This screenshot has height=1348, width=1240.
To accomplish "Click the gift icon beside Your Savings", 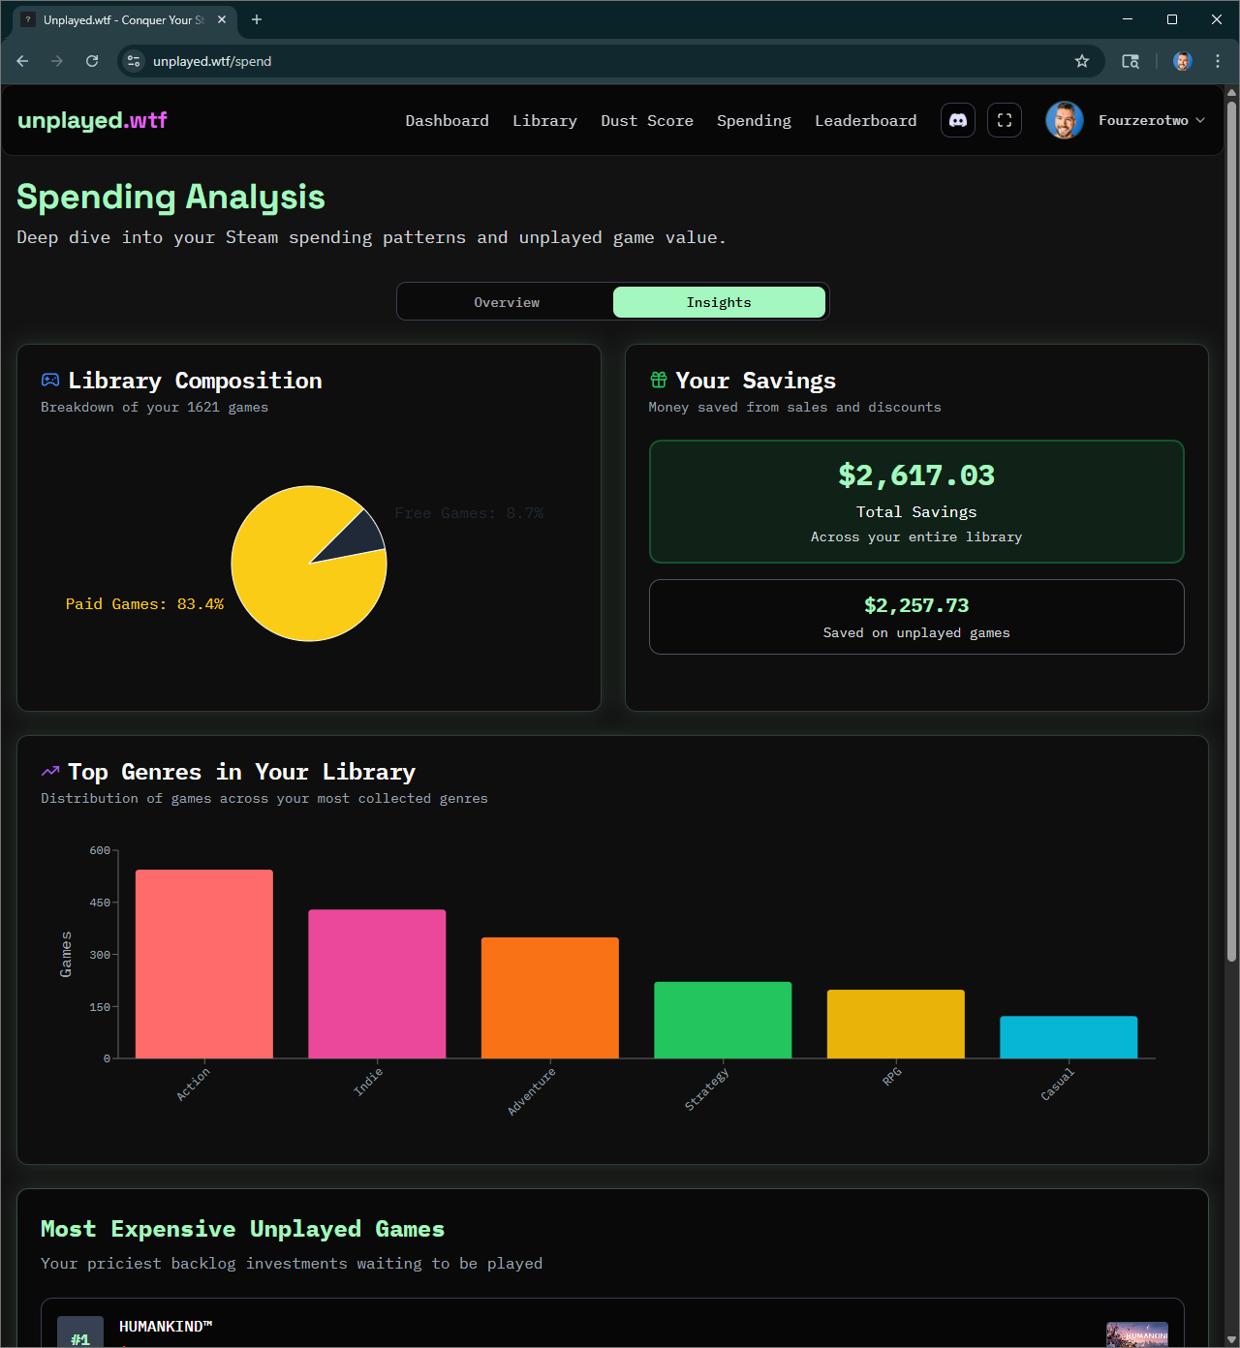I will click(x=659, y=380).
